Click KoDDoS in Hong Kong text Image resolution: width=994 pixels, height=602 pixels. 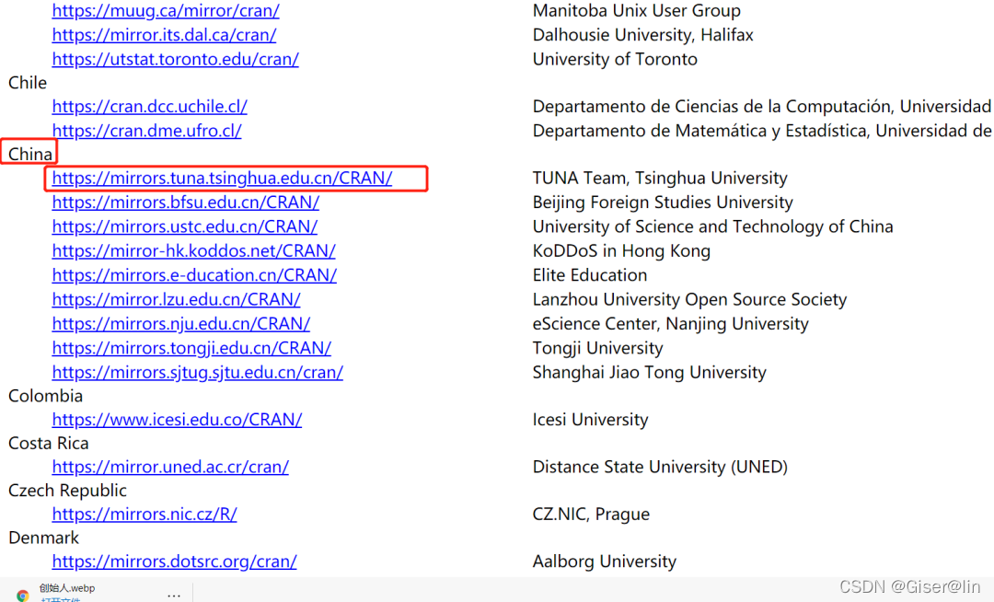(621, 251)
